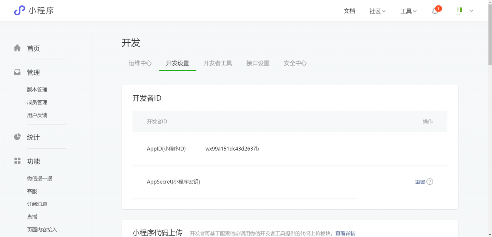Open the 文档 link in header
The image size is (492, 237).
point(349,11)
